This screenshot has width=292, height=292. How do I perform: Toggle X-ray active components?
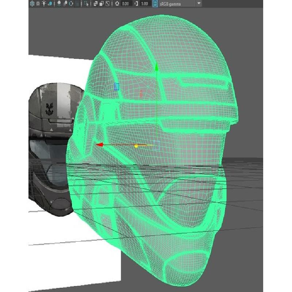[101, 4]
